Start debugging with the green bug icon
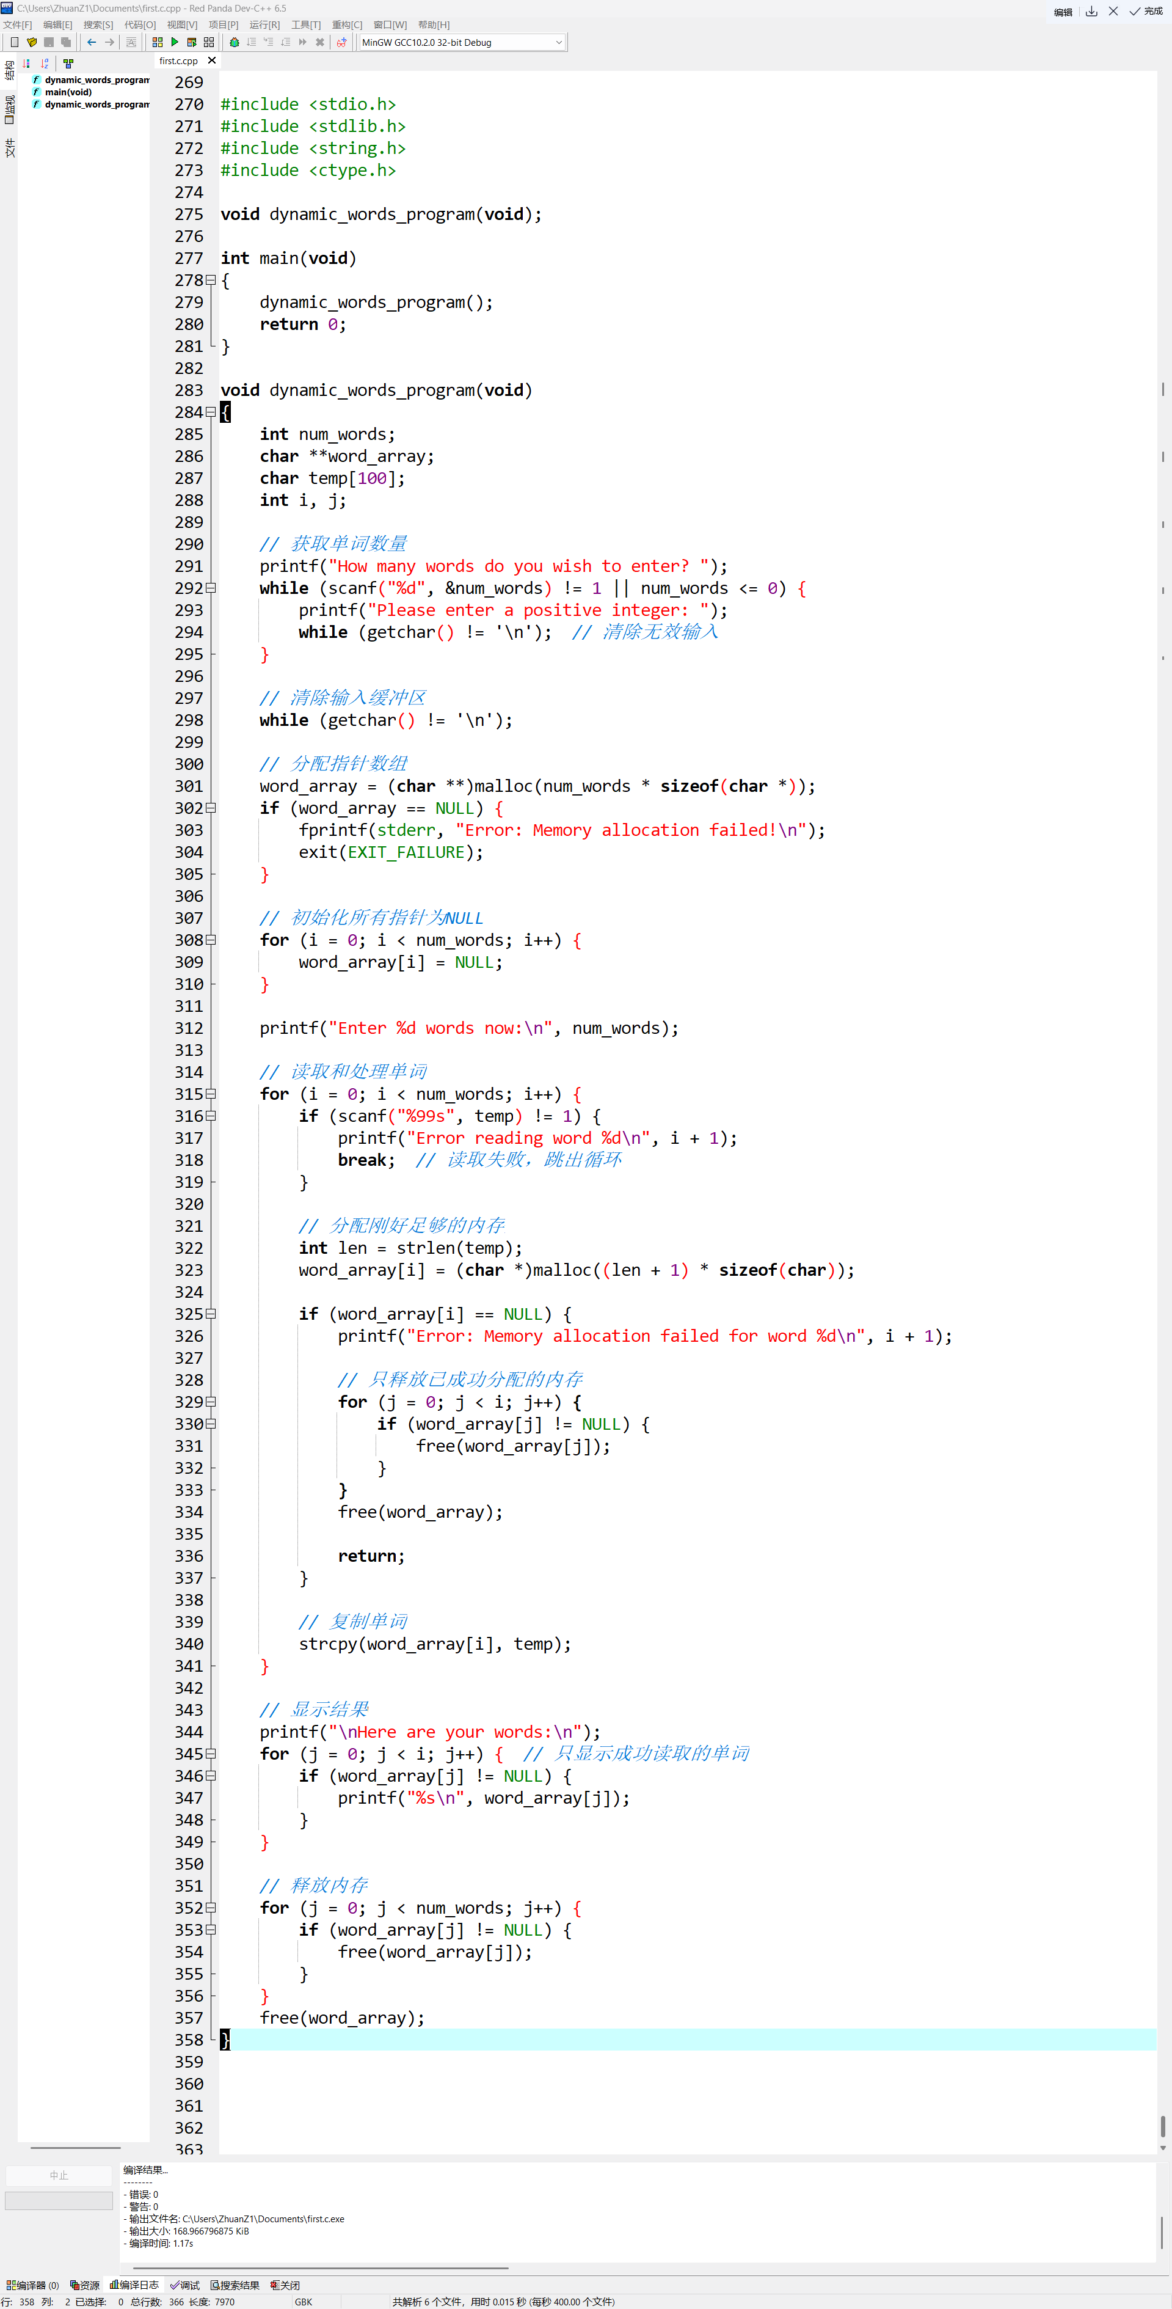This screenshot has height=2309, width=1172. pyautogui.click(x=234, y=42)
